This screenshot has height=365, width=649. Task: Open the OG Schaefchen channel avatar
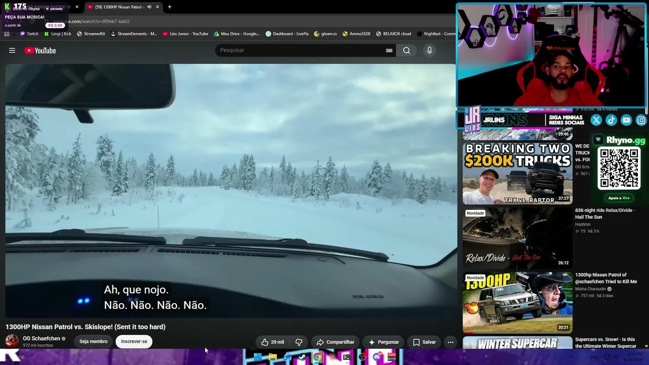pos(12,341)
